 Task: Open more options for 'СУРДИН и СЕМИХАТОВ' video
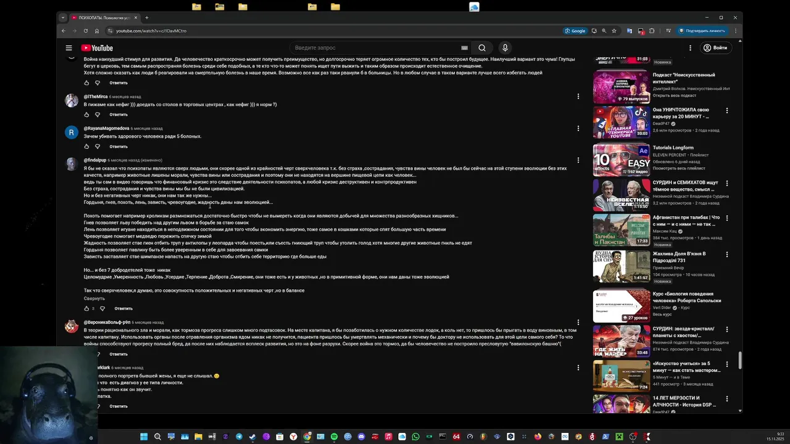[x=726, y=183]
